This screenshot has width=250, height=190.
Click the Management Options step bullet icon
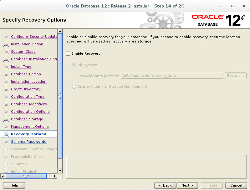pyautogui.click(x=6, y=127)
